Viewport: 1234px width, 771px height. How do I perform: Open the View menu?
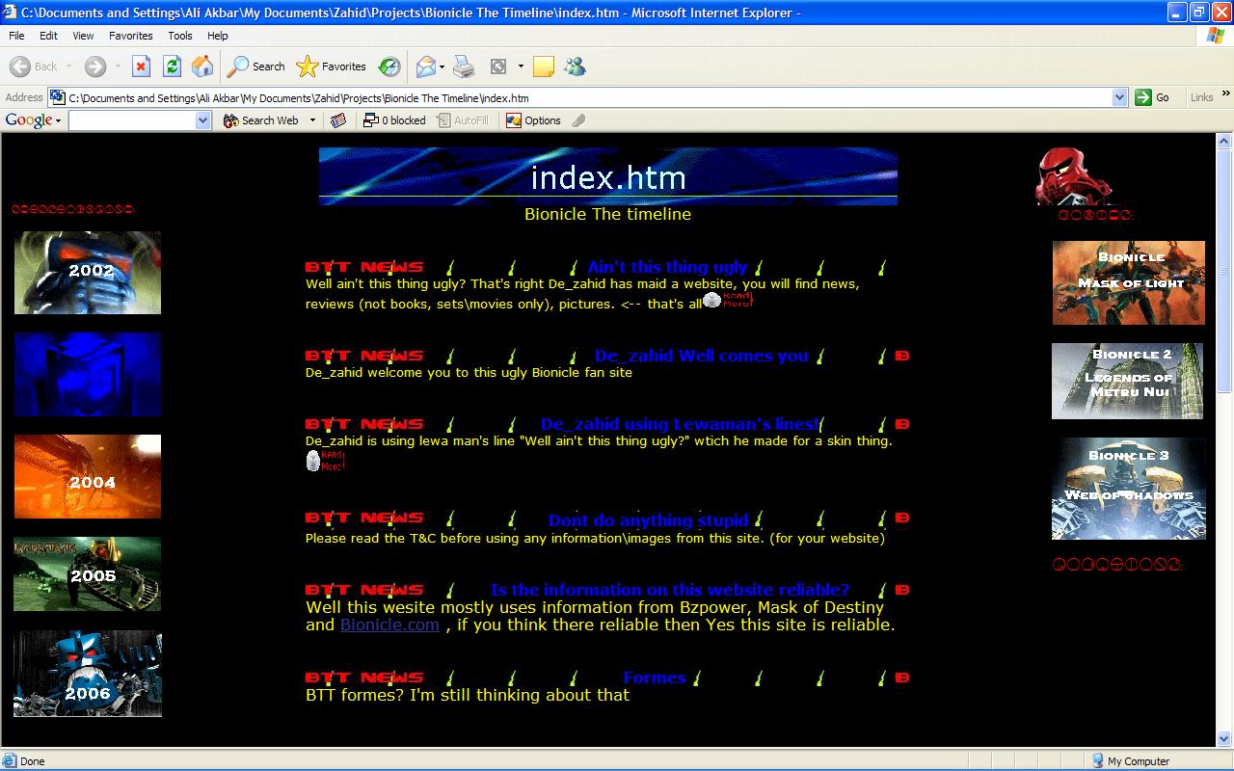click(83, 36)
